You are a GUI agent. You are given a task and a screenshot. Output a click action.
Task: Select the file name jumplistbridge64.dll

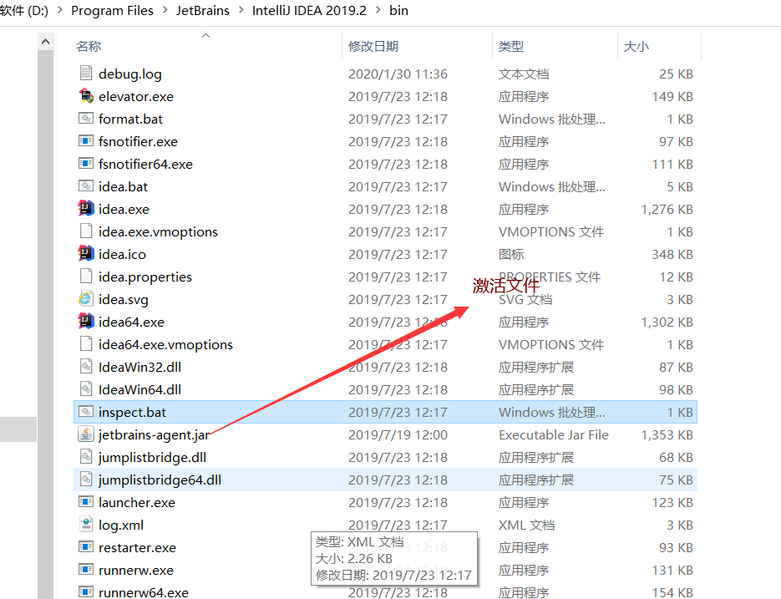(160, 480)
